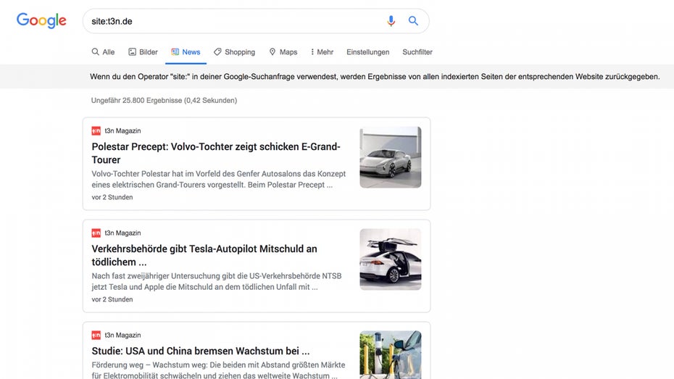The width and height of the screenshot is (674, 379).
Task: Expand the Mehr menu
Action: coord(322,52)
